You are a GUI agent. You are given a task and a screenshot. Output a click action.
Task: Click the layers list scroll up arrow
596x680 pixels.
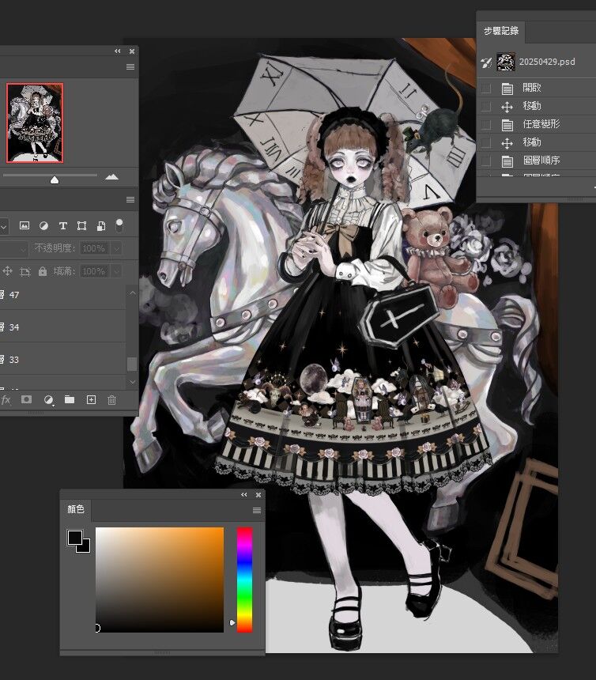coord(132,293)
